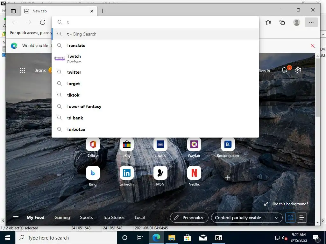Open page settings gear icon
This screenshot has height=244, width=326.
pos(298,70)
